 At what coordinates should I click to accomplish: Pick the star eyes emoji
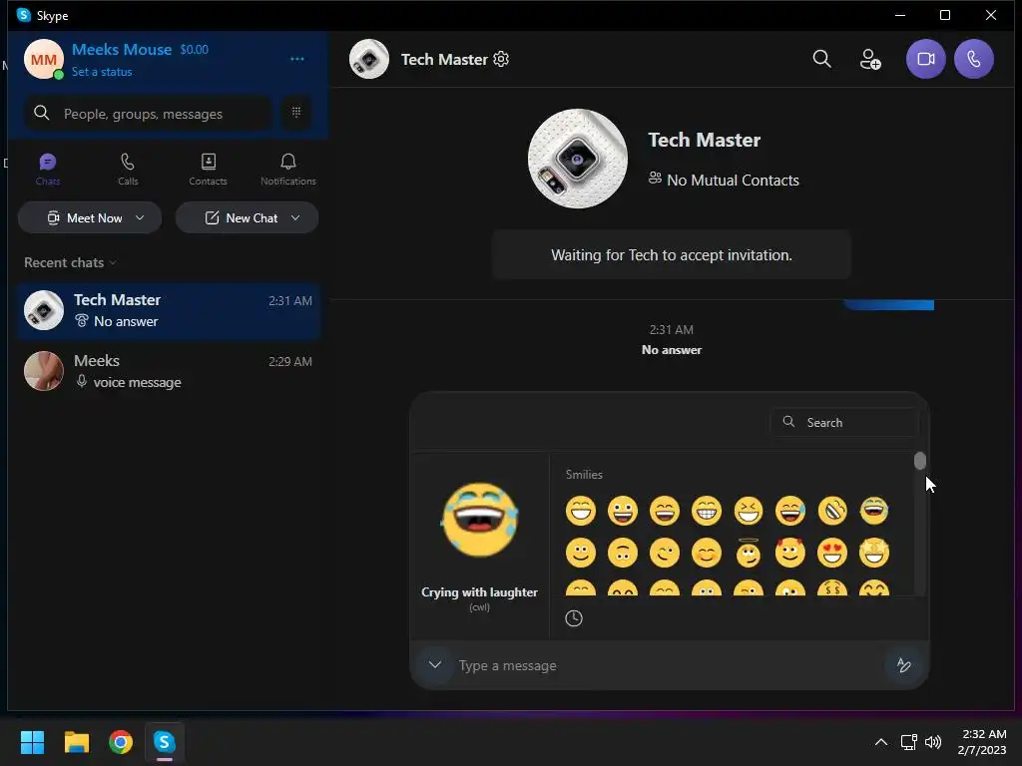coord(874,553)
